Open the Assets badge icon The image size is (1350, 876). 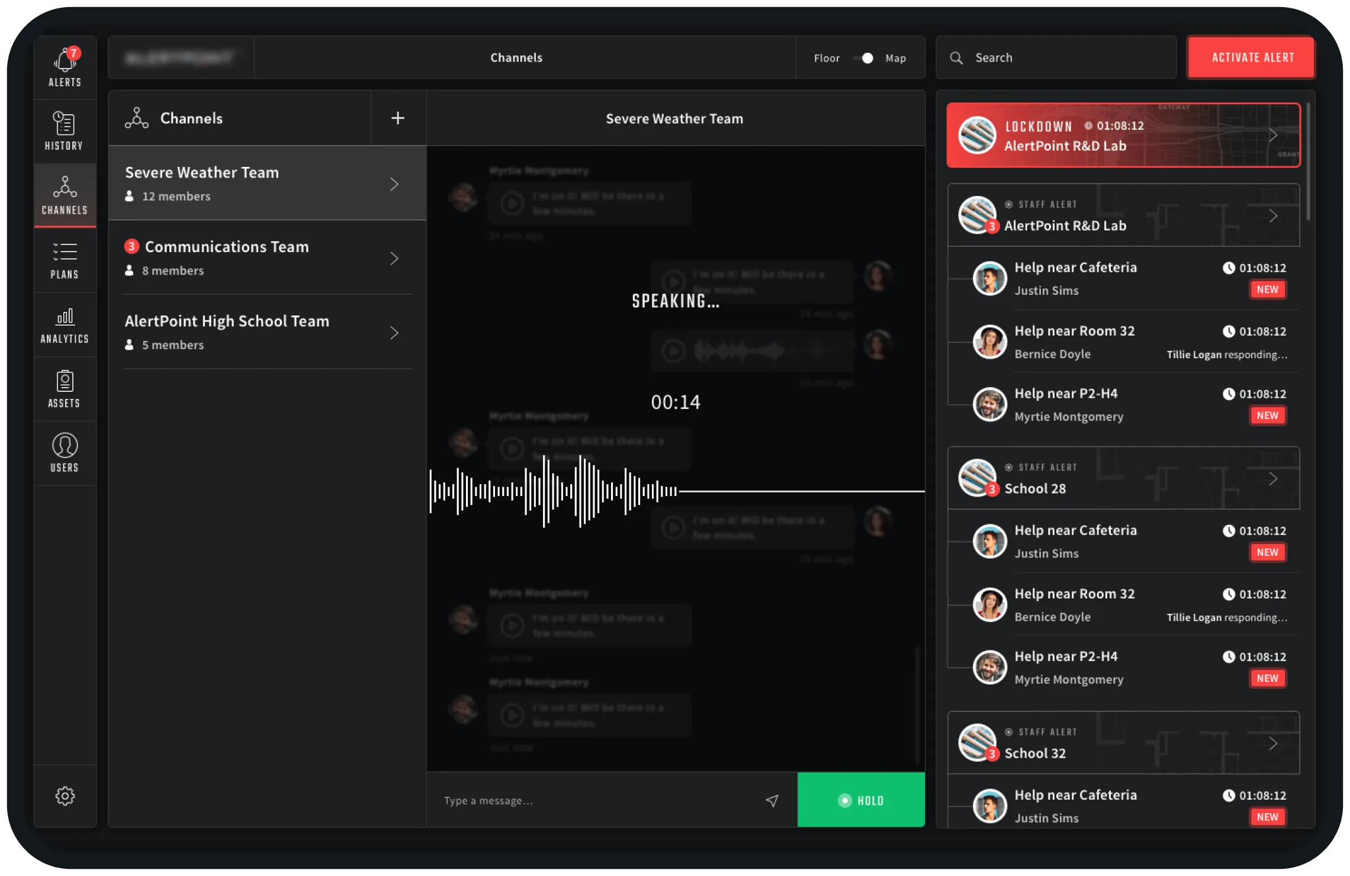(65, 382)
